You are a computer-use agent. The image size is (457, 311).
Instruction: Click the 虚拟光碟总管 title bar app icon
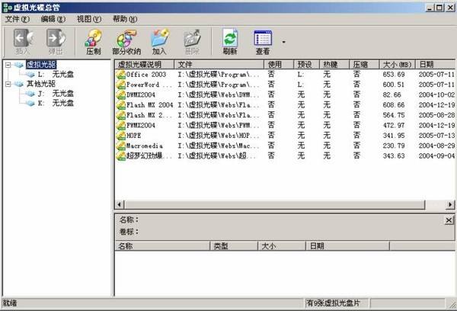coord(8,8)
